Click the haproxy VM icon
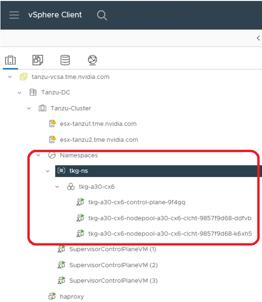 (52, 296)
